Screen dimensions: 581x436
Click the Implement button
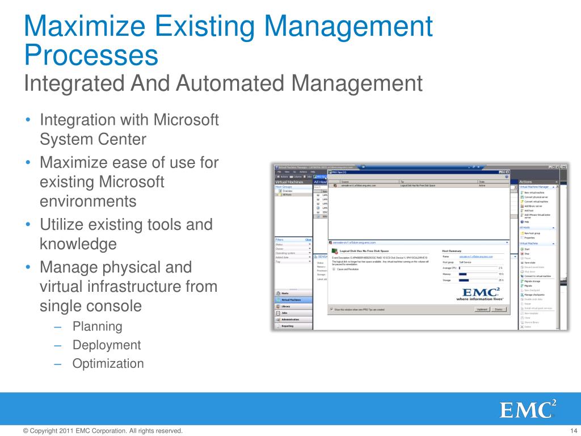482,309
